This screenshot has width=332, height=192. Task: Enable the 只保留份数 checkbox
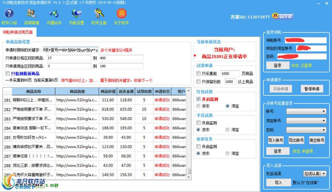pos(198,81)
